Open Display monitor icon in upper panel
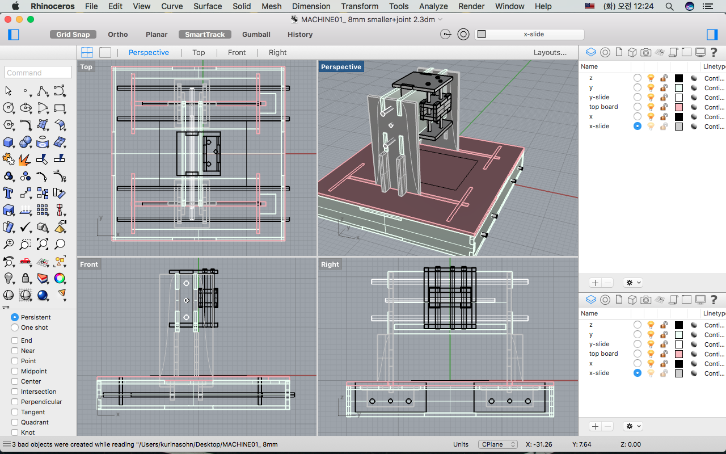This screenshot has height=454, width=726. tap(700, 52)
